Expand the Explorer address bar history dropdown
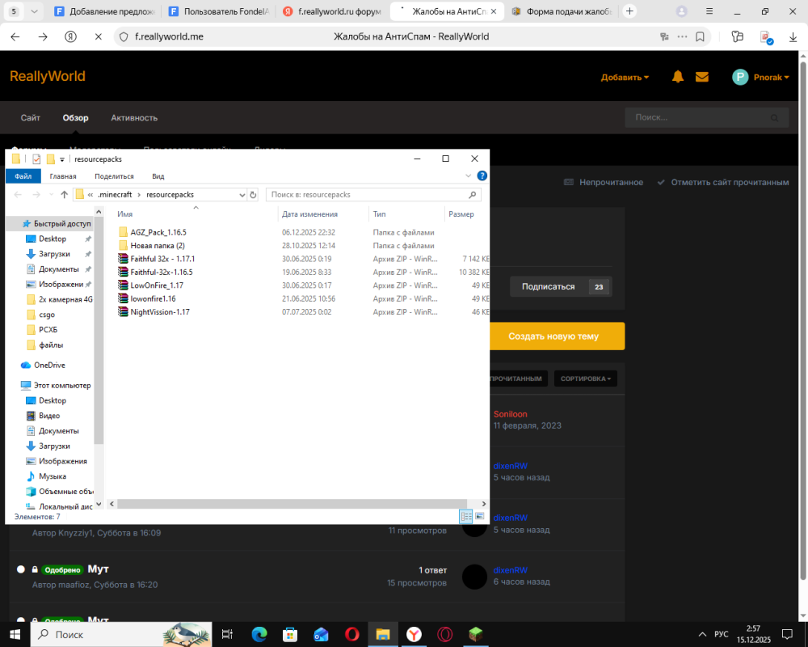The image size is (808, 647). pos(242,195)
